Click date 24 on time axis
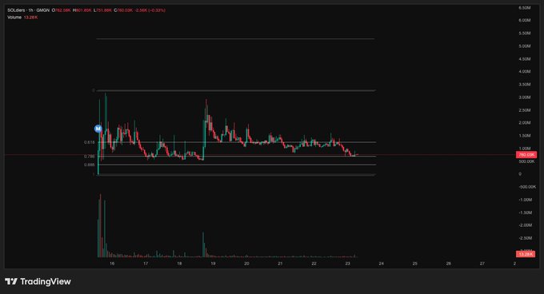 click(382, 264)
